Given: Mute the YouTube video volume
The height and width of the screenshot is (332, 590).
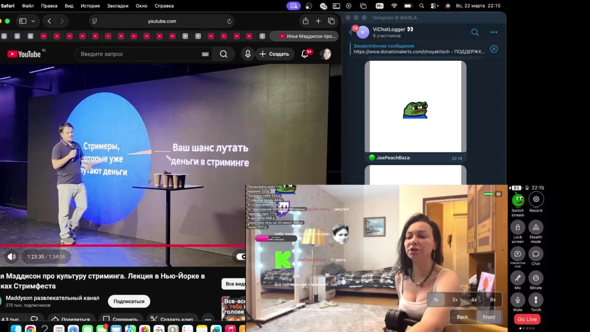Looking at the screenshot, I should (x=12, y=257).
